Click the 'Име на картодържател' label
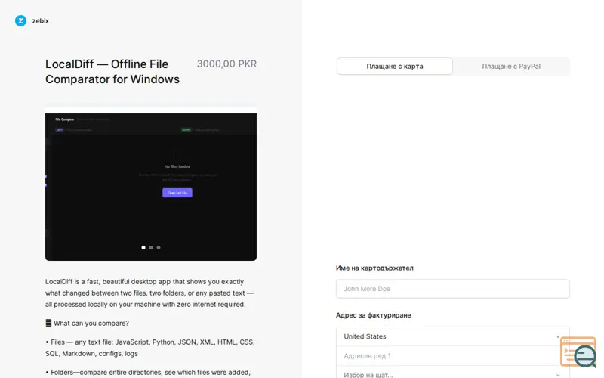Screen dimensions: 604x378 (374, 268)
